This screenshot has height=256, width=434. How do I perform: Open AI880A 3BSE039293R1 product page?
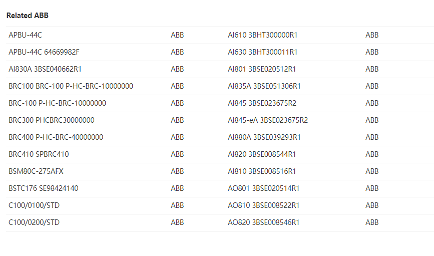264,137
